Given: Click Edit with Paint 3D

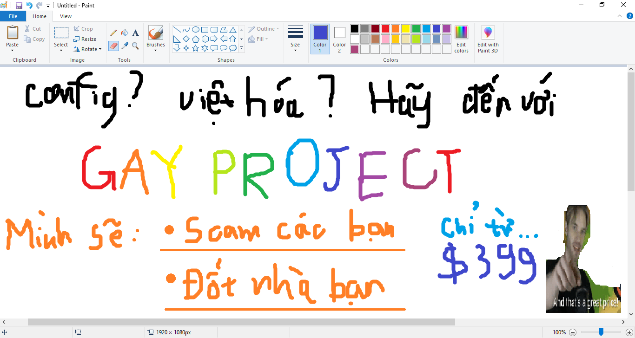Looking at the screenshot, I should click(x=488, y=39).
